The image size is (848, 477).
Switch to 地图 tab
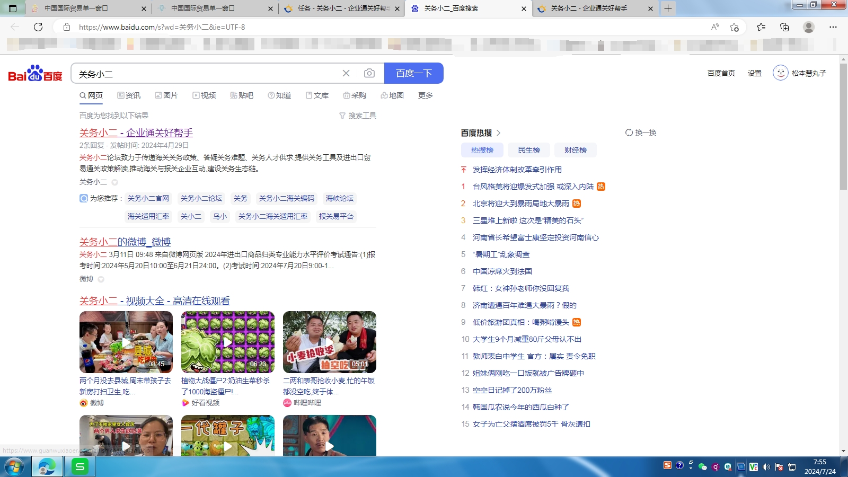click(x=392, y=95)
